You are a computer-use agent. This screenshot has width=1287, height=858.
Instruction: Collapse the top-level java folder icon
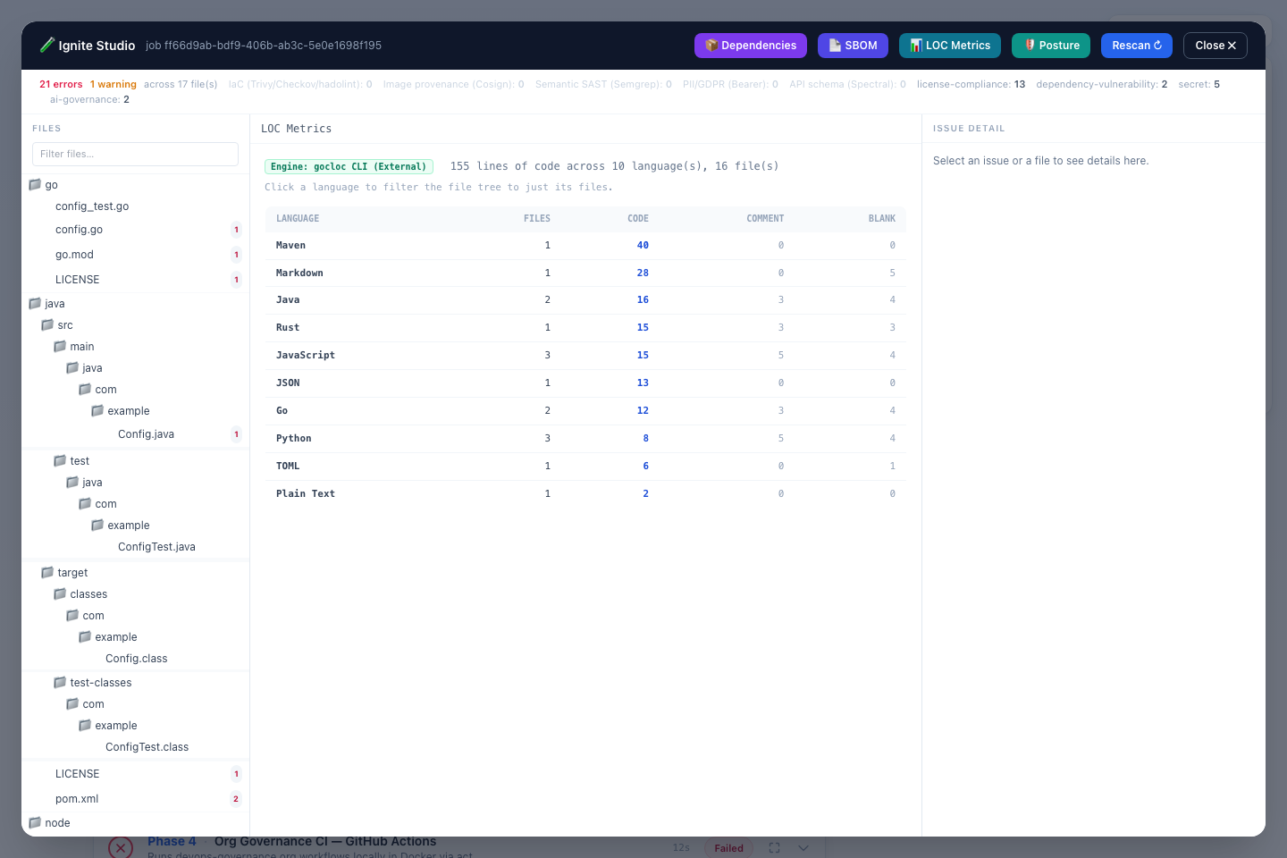[x=35, y=303]
